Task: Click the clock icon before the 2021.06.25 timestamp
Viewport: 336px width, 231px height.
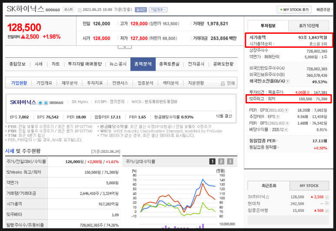Action: tap(80, 10)
